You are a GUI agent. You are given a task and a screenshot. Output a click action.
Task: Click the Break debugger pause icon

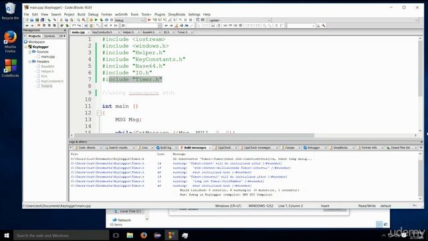pyautogui.click(x=185, y=20)
